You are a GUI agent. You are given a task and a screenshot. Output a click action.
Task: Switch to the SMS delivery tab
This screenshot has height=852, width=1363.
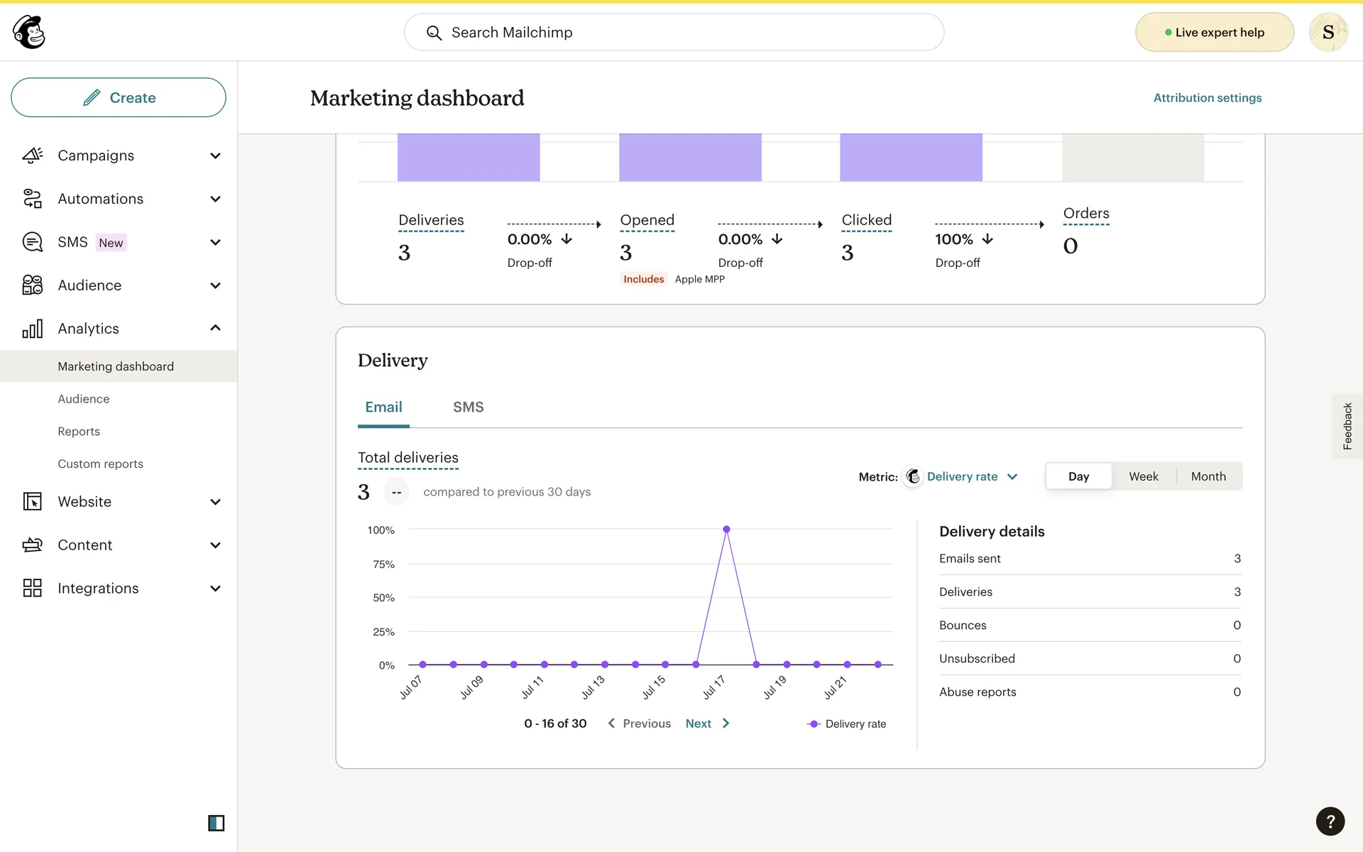click(x=468, y=407)
